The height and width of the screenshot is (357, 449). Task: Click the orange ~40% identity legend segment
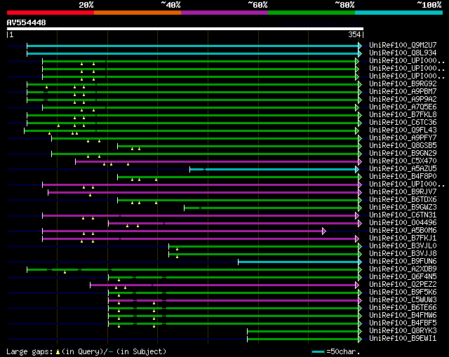pyautogui.click(x=138, y=13)
